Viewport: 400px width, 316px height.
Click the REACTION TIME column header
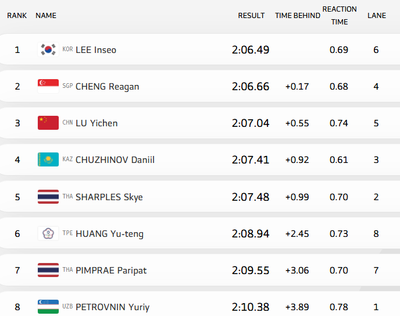point(340,16)
